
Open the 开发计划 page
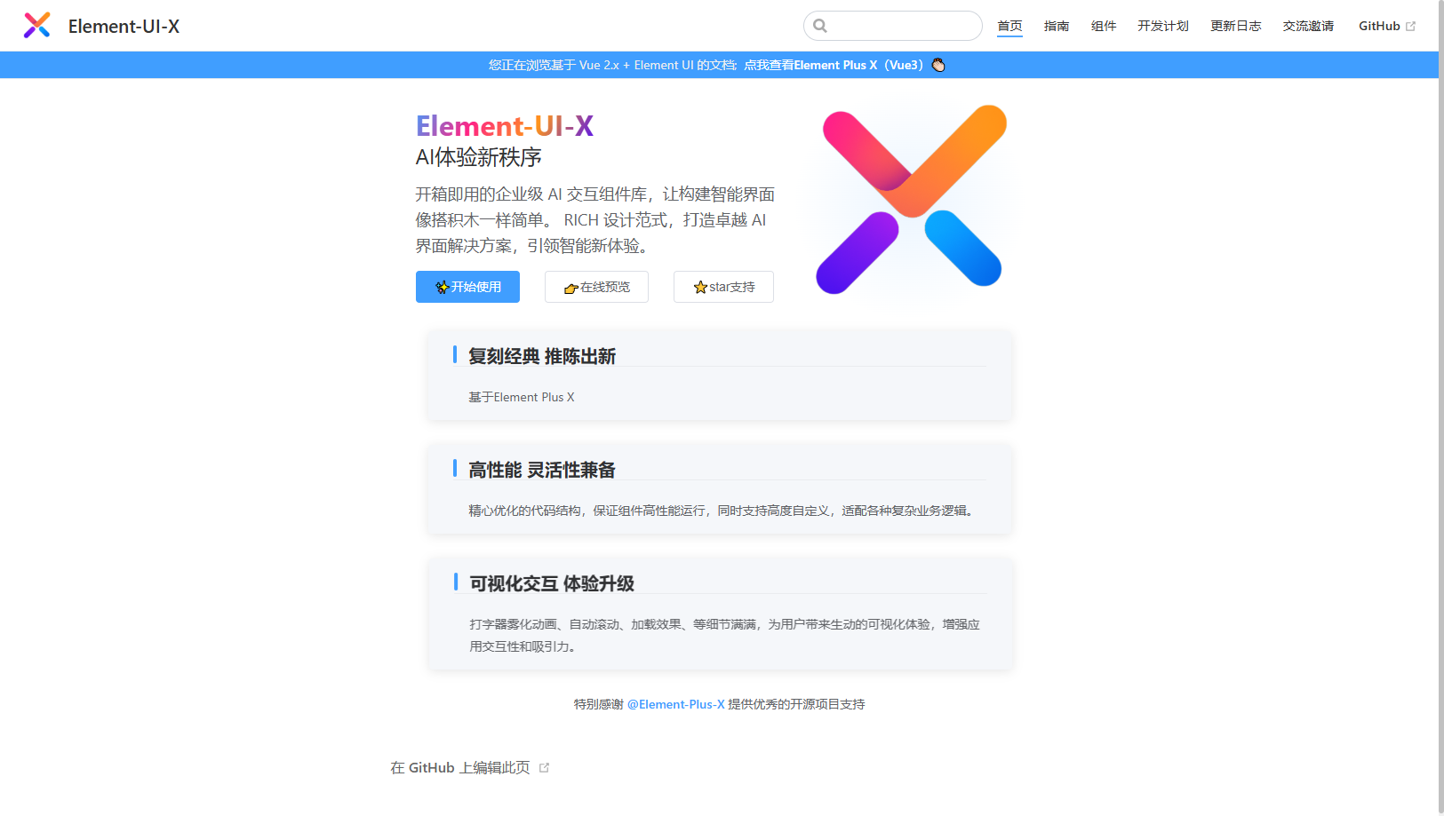coord(1163,26)
